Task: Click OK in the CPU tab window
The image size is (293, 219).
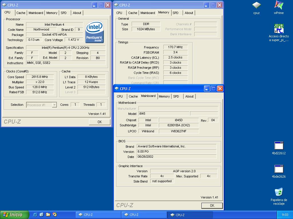Action: pyautogui.click(x=100, y=122)
